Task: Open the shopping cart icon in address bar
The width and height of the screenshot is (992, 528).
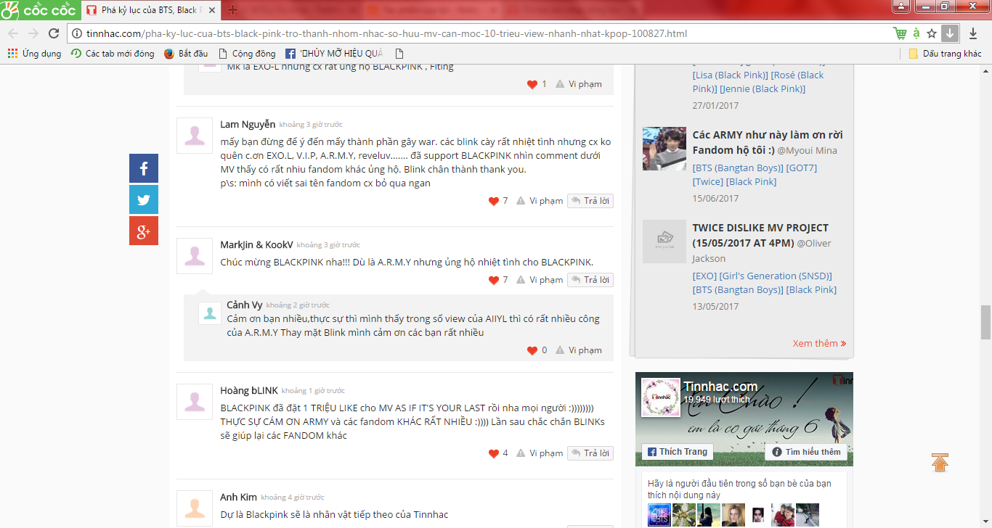Action: pos(900,33)
